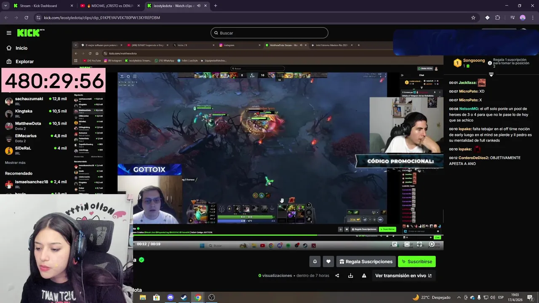Click the player settings icon

pyautogui.click(x=432, y=244)
